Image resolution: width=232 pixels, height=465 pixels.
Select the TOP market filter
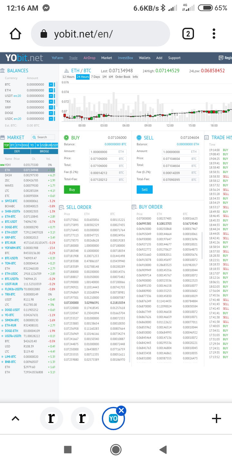tap(6, 145)
